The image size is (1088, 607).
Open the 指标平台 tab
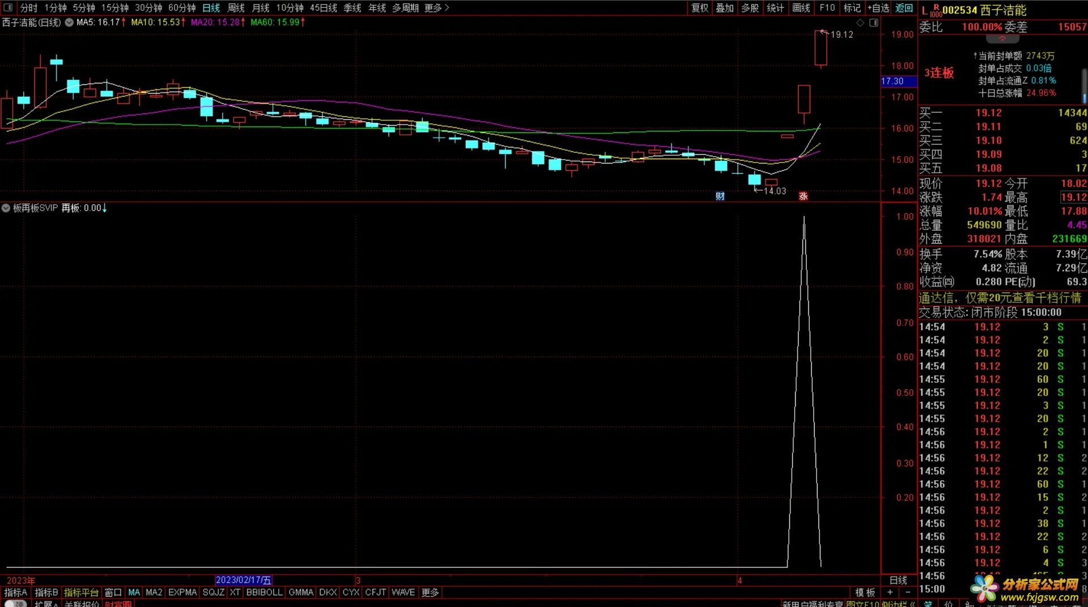81,592
